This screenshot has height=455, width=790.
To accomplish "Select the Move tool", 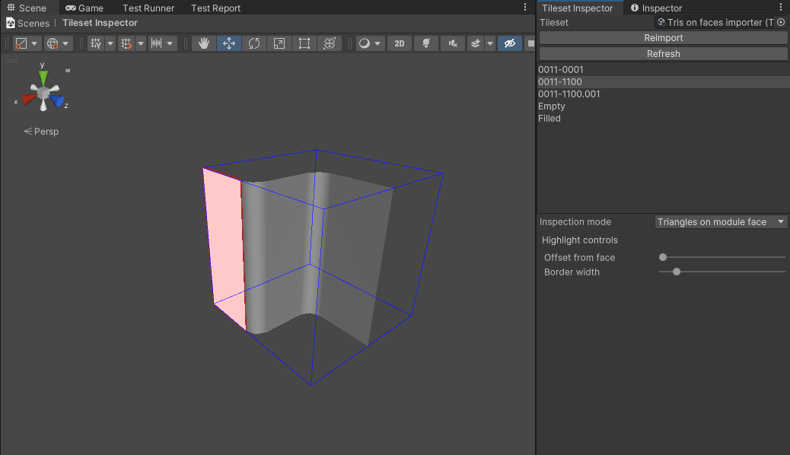I will tap(229, 43).
